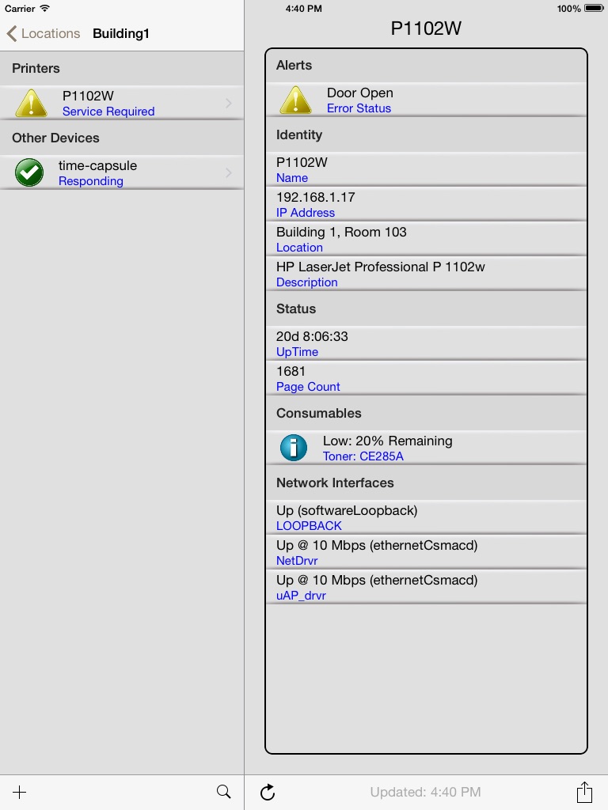Click the 192.168.1.17 IP address value
The height and width of the screenshot is (810, 608).
click(315, 197)
